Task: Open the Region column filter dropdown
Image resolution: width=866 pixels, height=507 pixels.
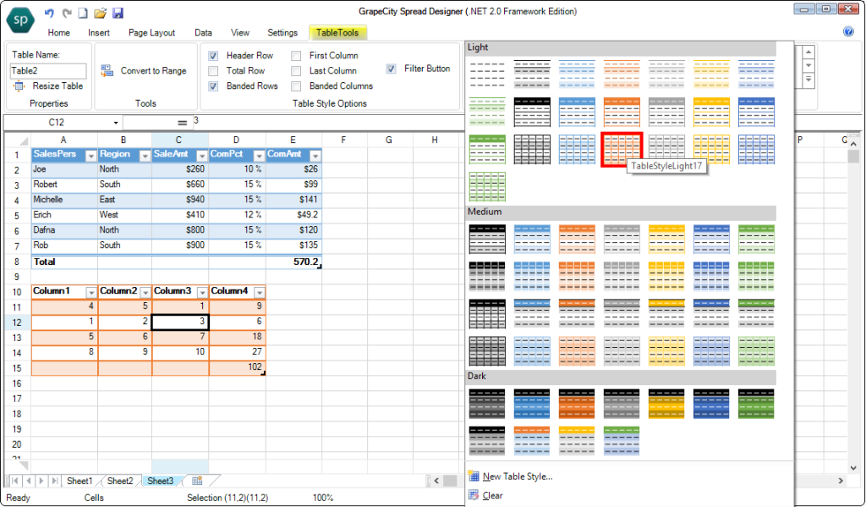Action: pos(145,157)
